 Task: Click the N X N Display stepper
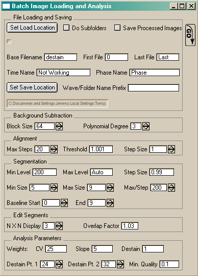click(59, 226)
